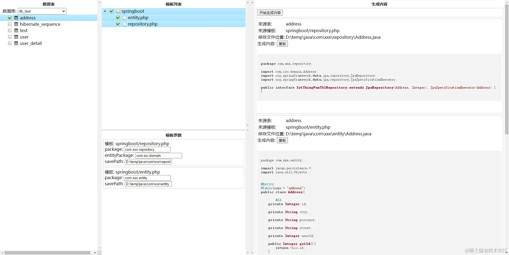This screenshot has height=255, width=509.
Task: Select the address table name
Action: point(28,18)
